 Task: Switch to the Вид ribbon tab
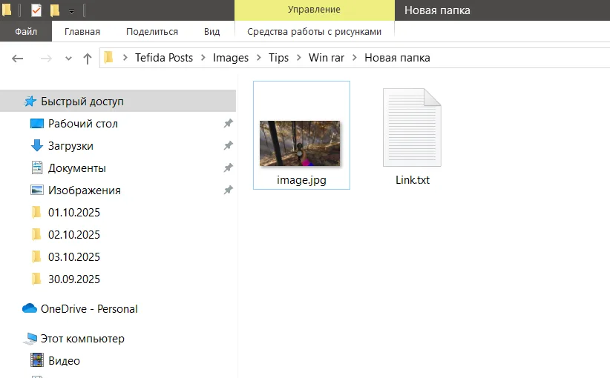click(211, 32)
